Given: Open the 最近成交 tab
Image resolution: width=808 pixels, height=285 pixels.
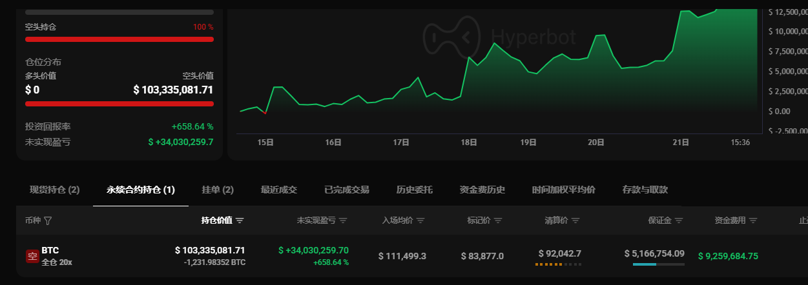Looking at the screenshot, I should tap(279, 190).
